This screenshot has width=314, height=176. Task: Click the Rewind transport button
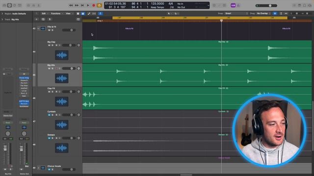tap(71, 5)
